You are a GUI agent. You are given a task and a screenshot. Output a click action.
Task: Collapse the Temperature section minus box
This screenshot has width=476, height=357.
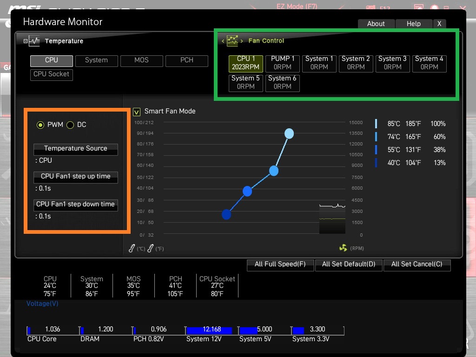tap(26, 41)
